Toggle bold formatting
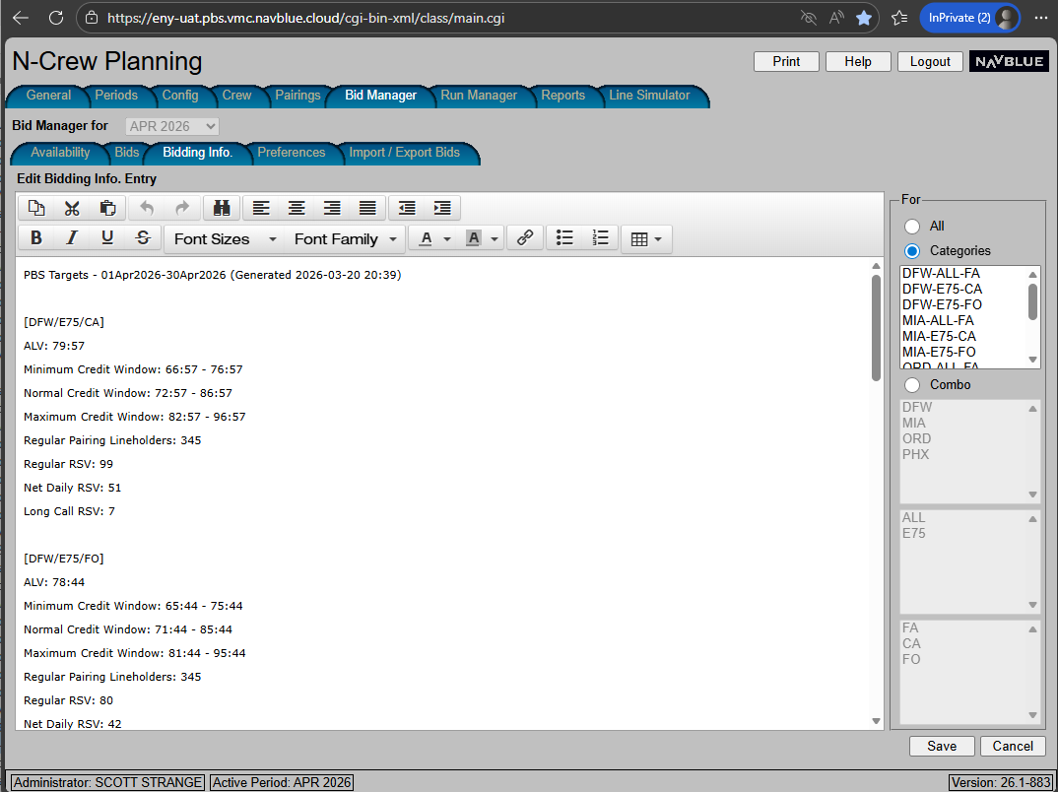 36,238
